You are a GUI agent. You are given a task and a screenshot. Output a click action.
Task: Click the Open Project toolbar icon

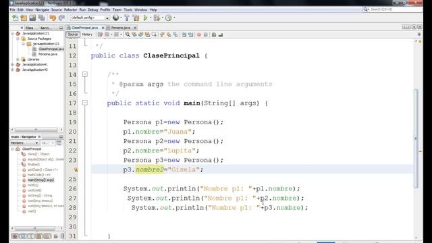(32, 18)
